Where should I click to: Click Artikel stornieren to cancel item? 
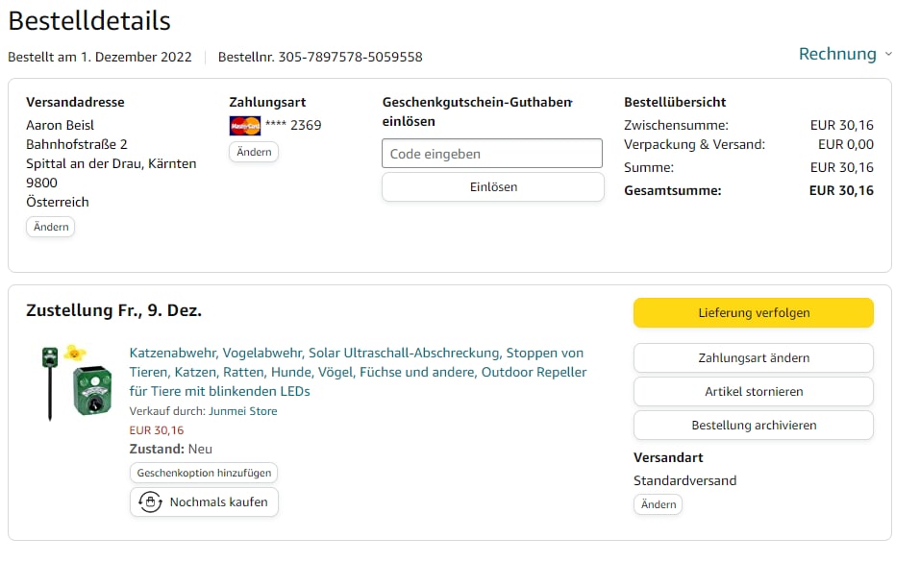click(753, 391)
